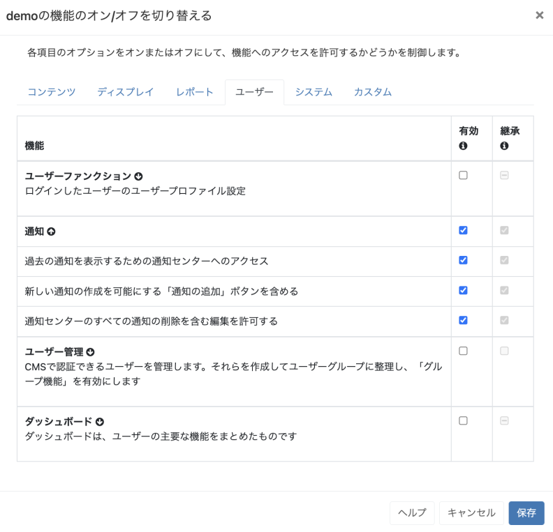
Task: Click text 通知センターのすべての通知の削除を含む編集を許可する
Action: (152, 321)
